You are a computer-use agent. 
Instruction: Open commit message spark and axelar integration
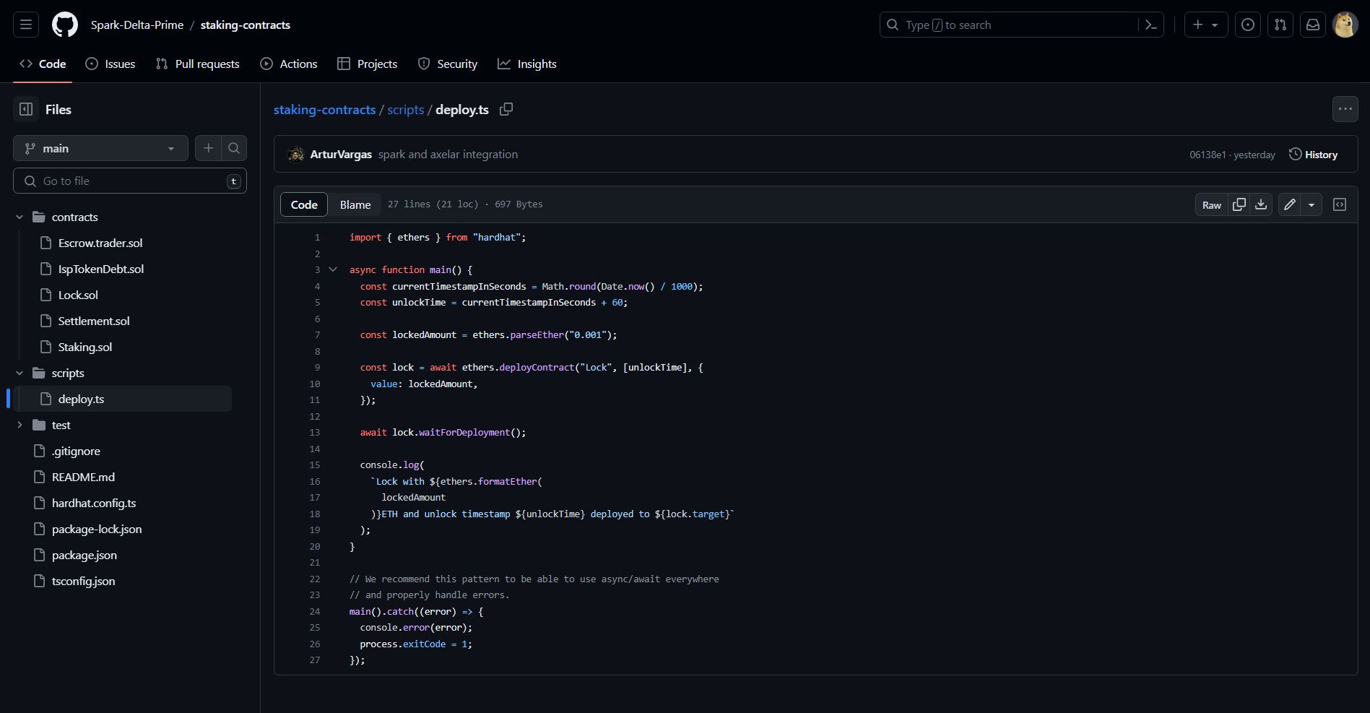(x=448, y=154)
